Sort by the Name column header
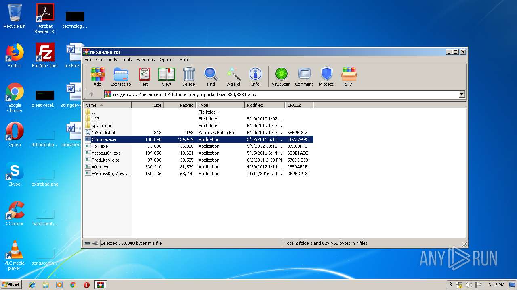The image size is (517, 290). (x=107, y=105)
